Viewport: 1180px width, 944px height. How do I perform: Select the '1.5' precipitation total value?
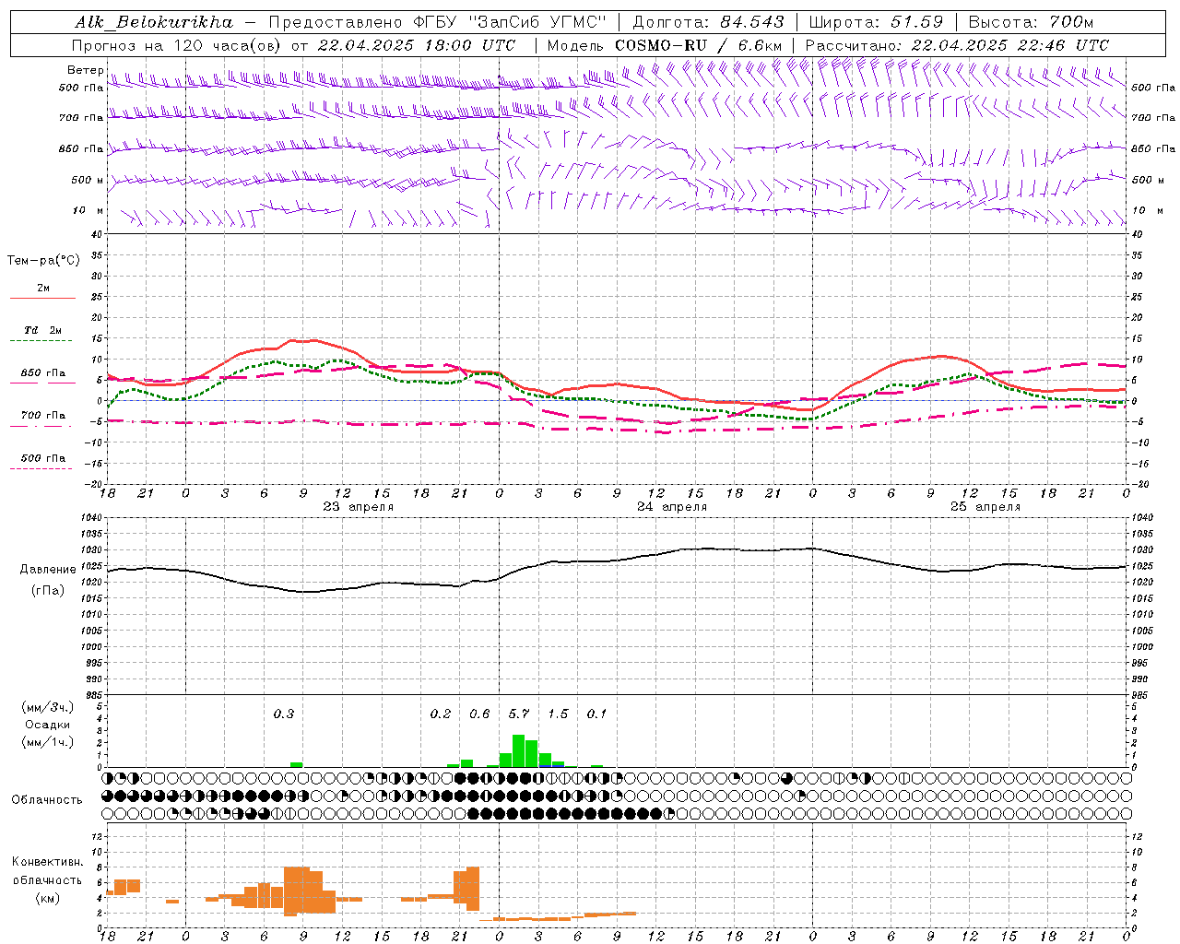click(558, 714)
